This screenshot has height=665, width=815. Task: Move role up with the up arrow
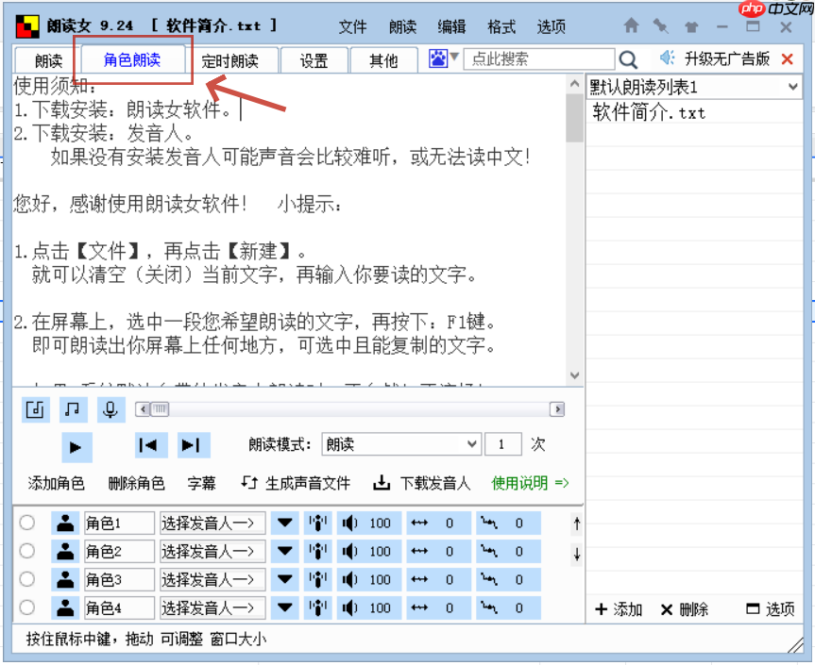(576, 524)
